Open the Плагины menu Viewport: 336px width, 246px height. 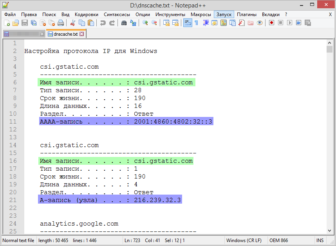[x=247, y=15]
